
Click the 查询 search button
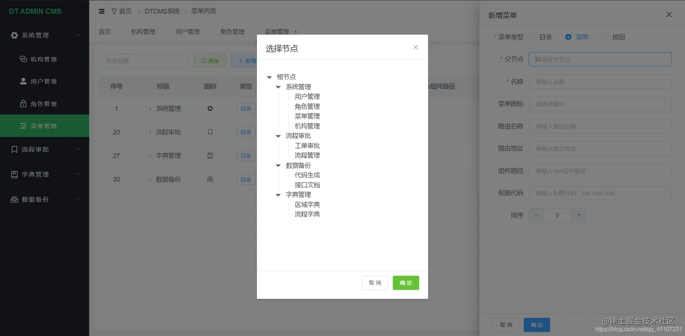point(210,60)
